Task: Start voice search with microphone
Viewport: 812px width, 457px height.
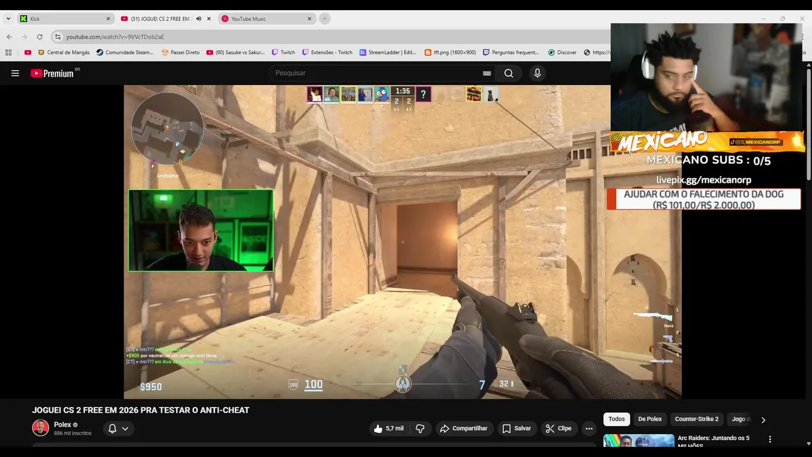Action: [x=537, y=73]
